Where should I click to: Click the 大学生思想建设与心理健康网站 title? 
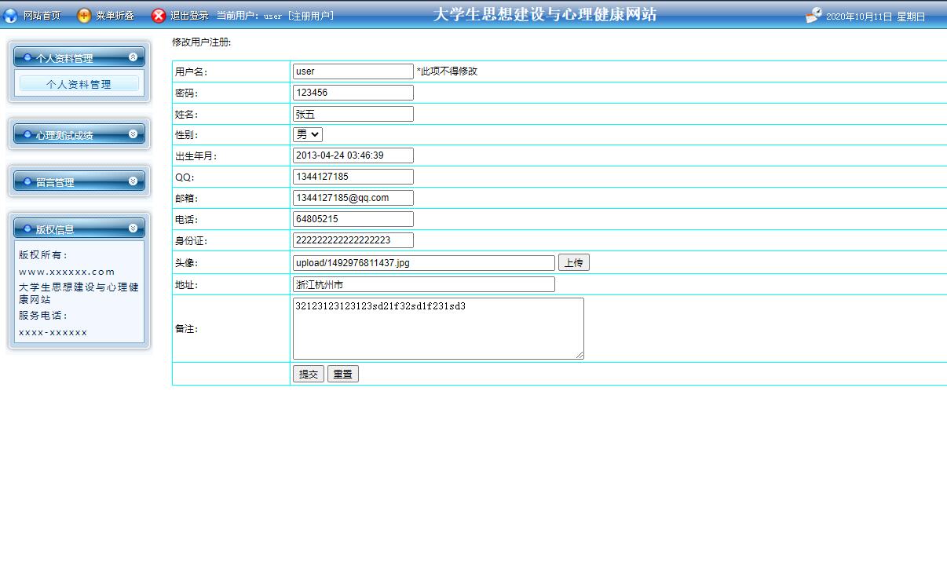click(545, 14)
